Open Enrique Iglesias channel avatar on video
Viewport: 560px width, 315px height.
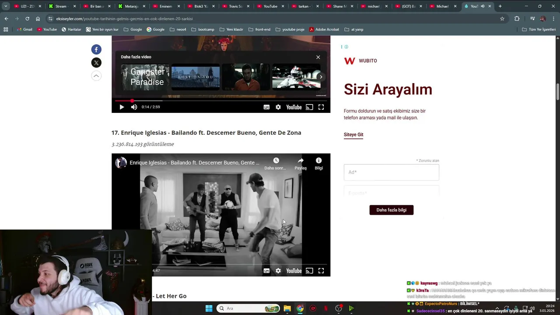click(x=121, y=163)
